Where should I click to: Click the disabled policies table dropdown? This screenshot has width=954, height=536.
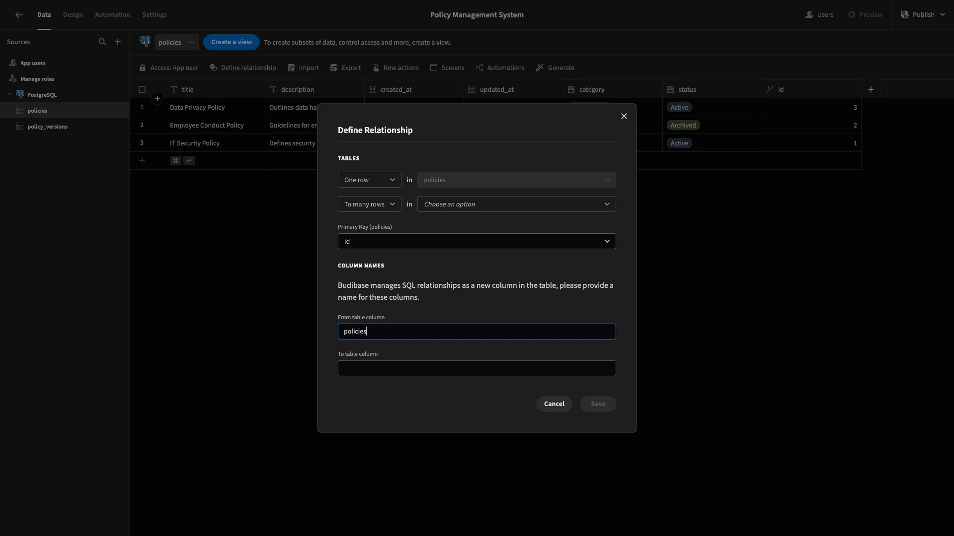(x=516, y=180)
